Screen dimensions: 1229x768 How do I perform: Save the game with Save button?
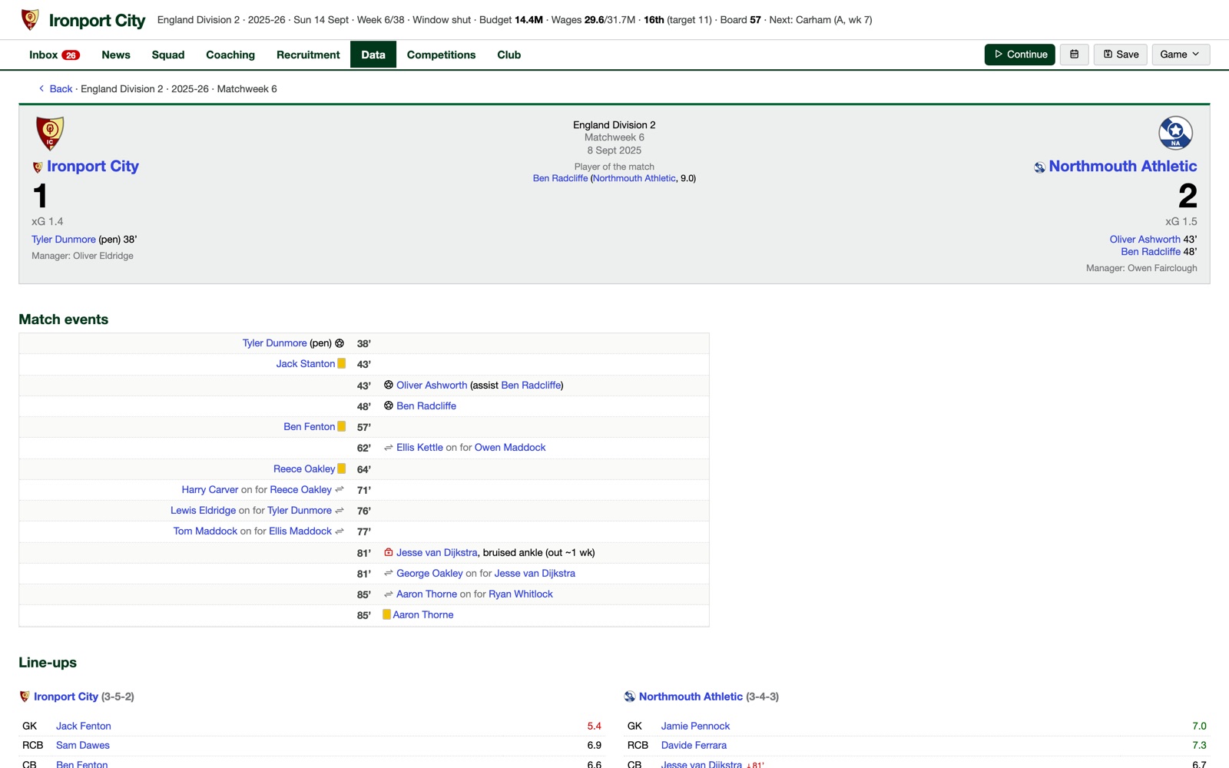click(x=1121, y=55)
